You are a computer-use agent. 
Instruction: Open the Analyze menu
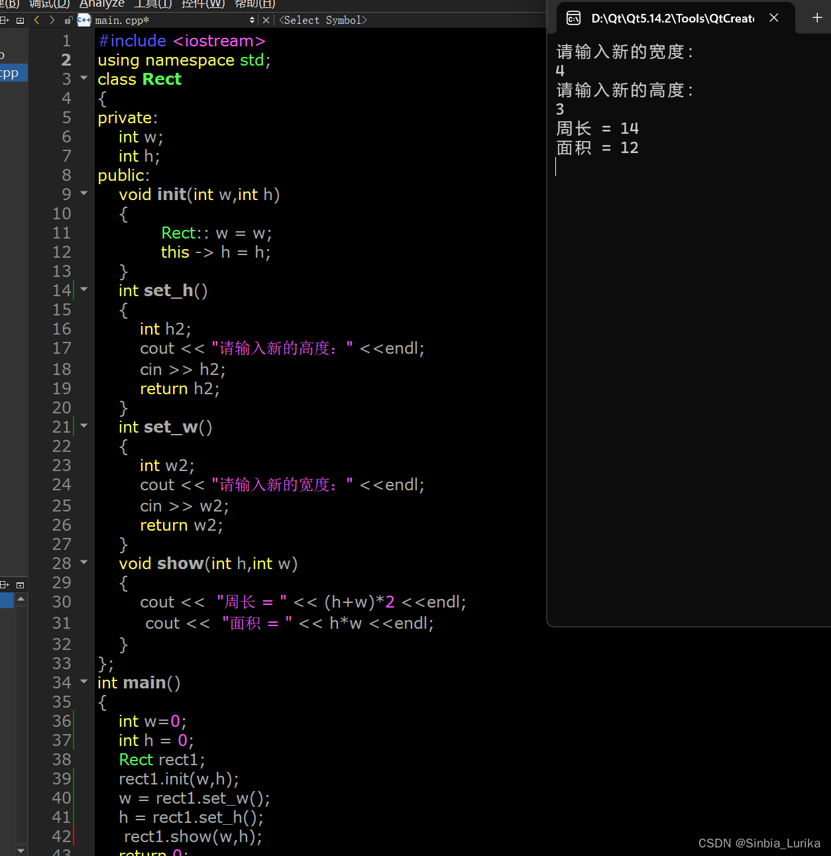(102, 4)
